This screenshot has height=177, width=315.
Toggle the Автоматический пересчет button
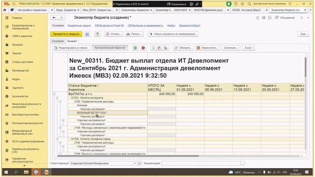(x=110, y=48)
